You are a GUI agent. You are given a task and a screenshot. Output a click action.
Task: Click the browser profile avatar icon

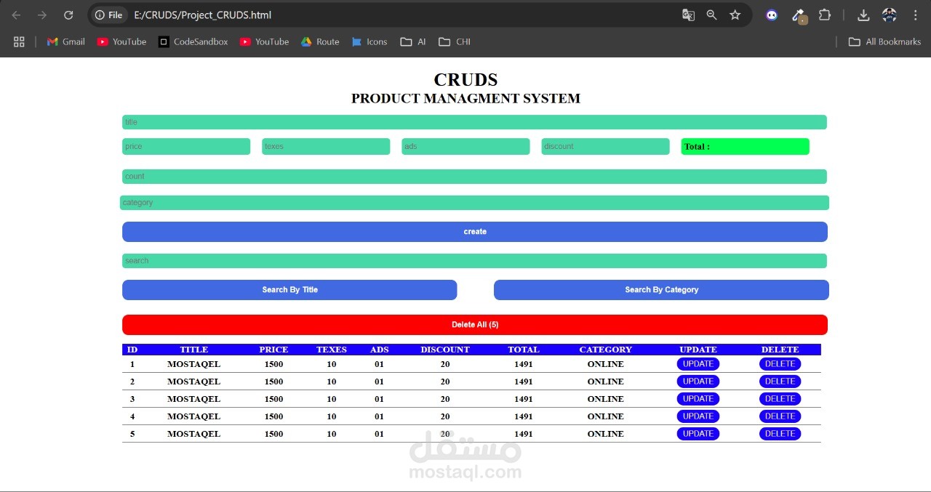[x=889, y=15]
